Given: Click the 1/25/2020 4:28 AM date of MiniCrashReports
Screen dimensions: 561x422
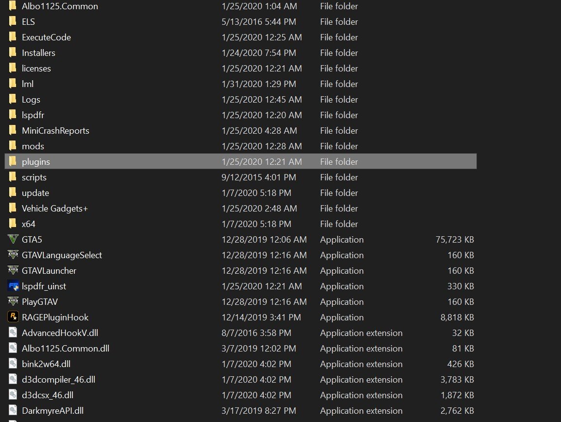Looking at the screenshot, I should 259,131.
